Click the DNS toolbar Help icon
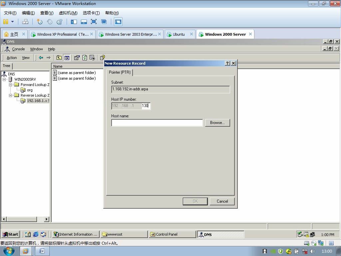Screen dimensions: 341x256 coord(103,58)
